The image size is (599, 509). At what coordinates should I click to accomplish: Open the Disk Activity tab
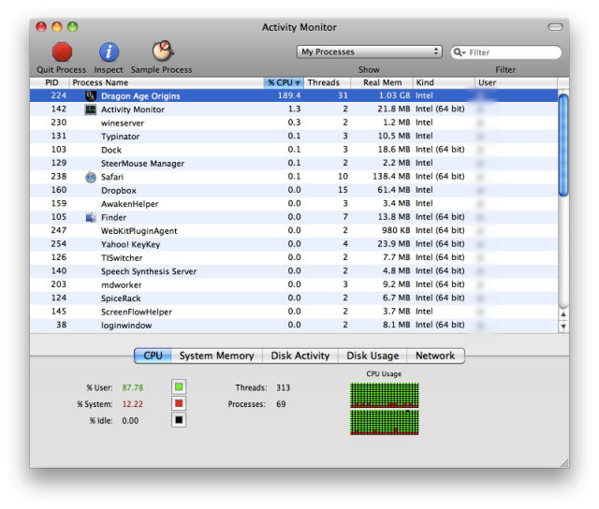click(300, 356)
